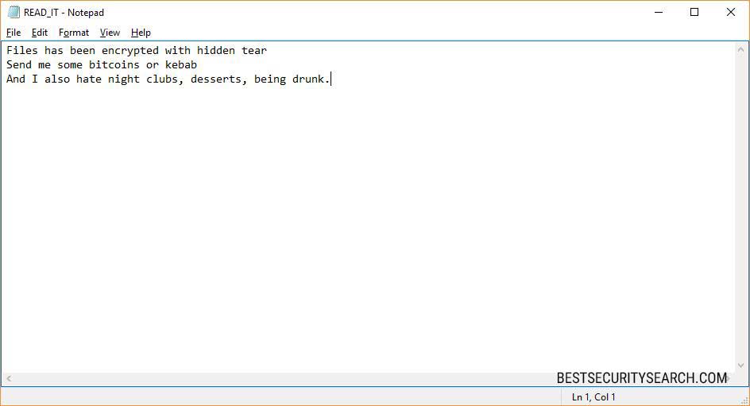Place cursor on the word "encrypted"
This screenshot has width=750, height=406.
pyautogui.click(x=130, y=50)
